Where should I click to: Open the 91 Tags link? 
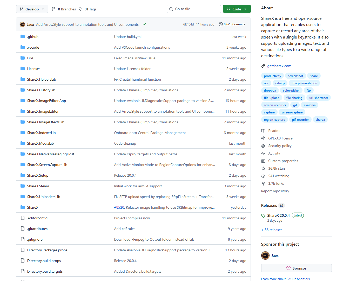88,9
